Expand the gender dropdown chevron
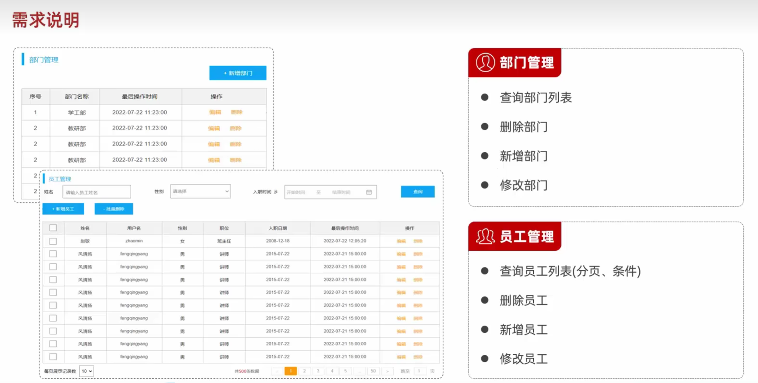This screenshot has height=383, width=758. [227, 191]
